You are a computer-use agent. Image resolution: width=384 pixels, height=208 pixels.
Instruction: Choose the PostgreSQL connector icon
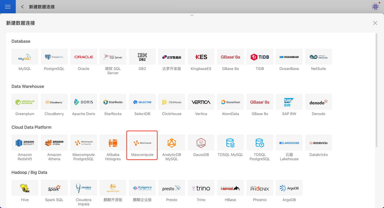pyautogui.click(x=54, y=57)
